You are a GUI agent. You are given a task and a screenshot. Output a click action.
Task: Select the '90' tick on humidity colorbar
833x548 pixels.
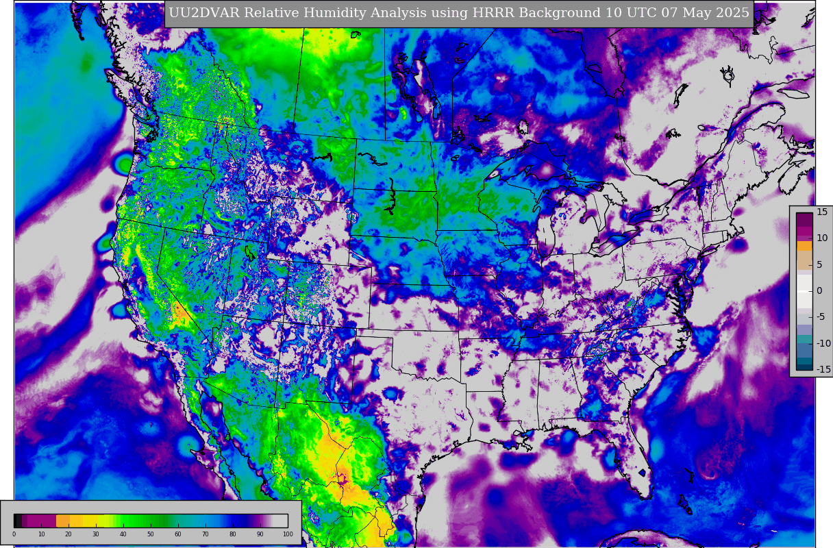pos(260,534)
